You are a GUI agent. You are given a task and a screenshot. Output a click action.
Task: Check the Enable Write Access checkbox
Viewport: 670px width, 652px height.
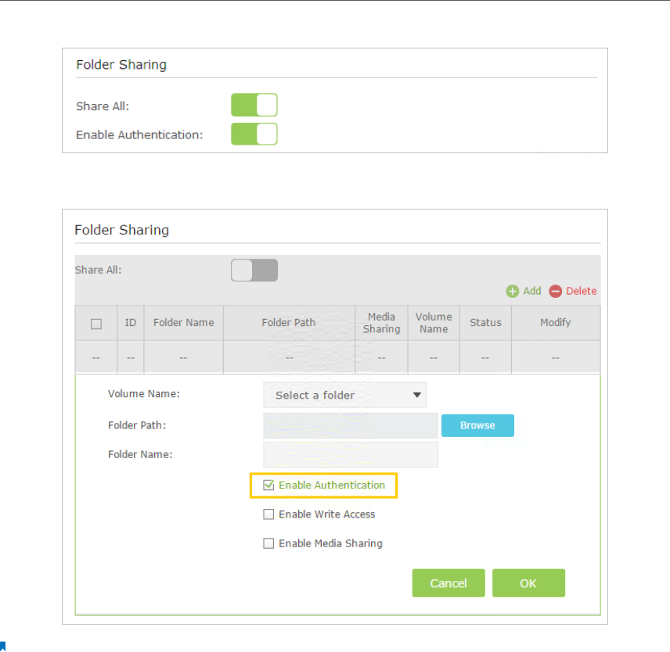tap(269, 514)
